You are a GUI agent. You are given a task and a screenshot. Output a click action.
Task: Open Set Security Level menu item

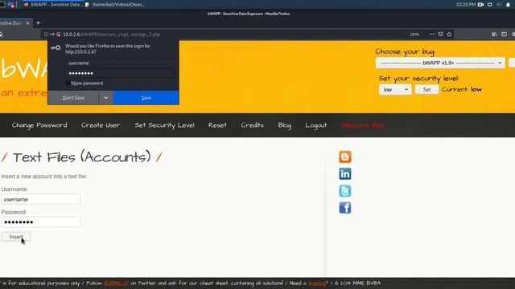164,125
